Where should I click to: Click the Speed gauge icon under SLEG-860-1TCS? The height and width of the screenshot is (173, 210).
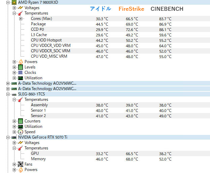coord(20,132)
